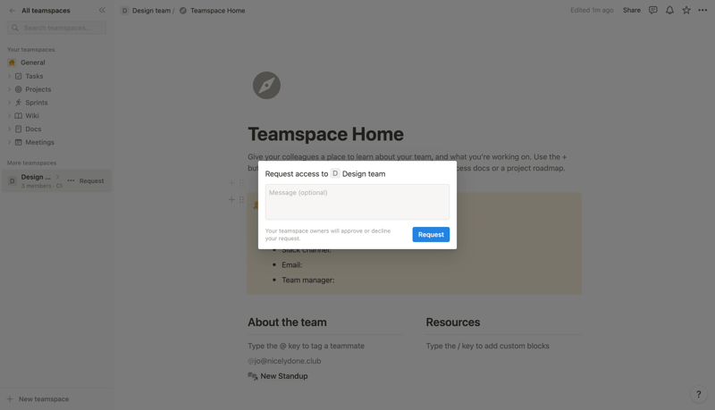Open the Teamspace Home breadcrumb
Image resolution: width=715 pixels, height=410 pixels.
pyautogui.click(x=217, y=11)
